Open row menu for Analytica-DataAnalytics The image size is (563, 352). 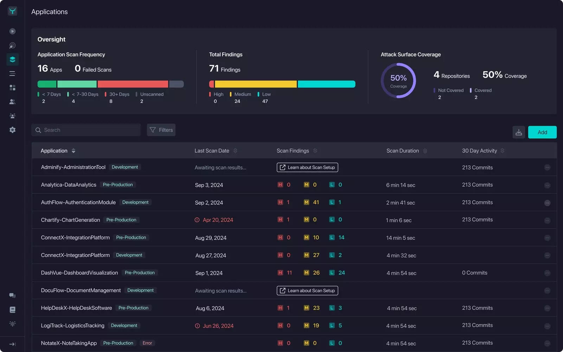pyautogui.click(x=547, y=185)
